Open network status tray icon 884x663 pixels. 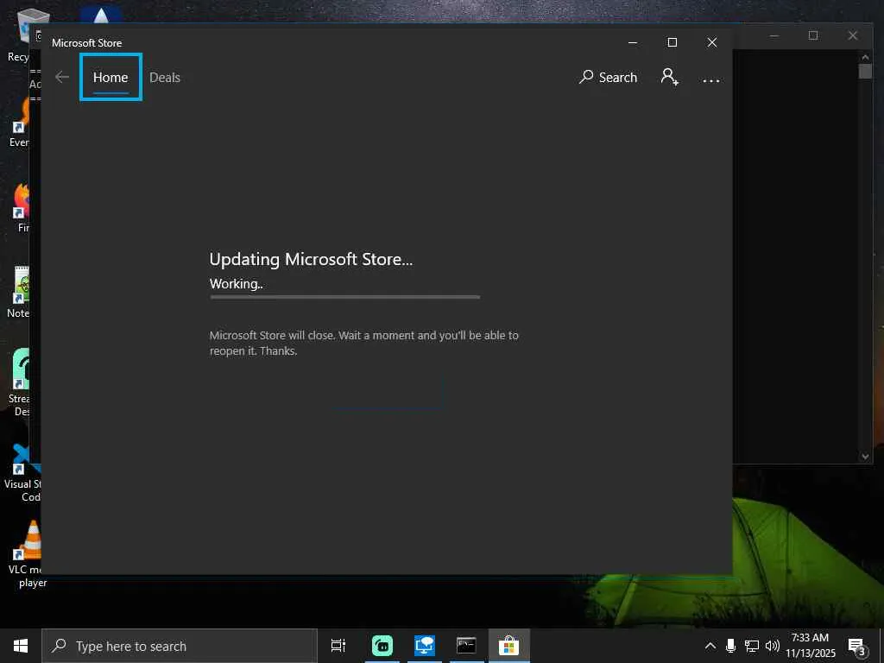pyautogui.click(x=751, y=646)
